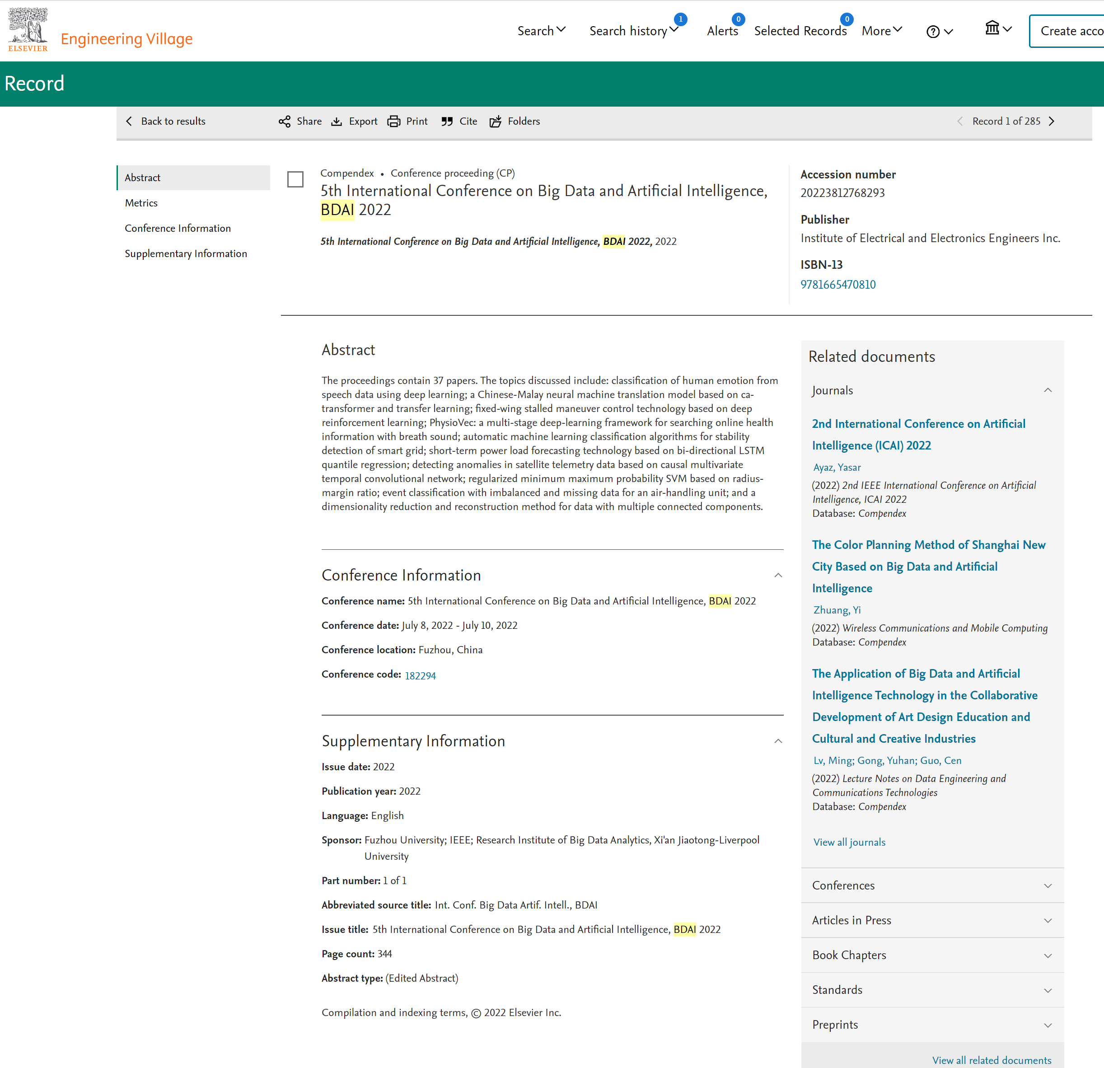
Task: Click accession number 20223812768293
Action: tap(842, 192)
